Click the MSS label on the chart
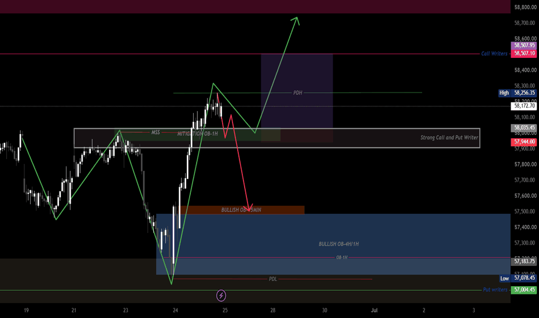The image size is (539, 318). [x=156, y=132]
